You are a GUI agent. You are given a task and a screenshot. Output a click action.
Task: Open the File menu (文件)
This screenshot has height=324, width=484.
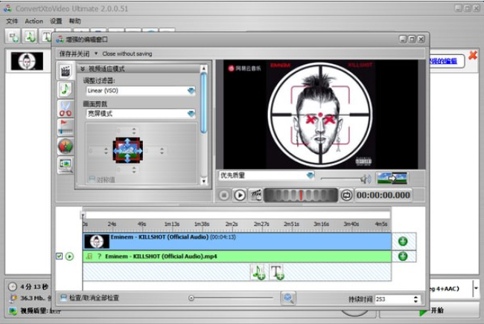click(x=12, y=22)
